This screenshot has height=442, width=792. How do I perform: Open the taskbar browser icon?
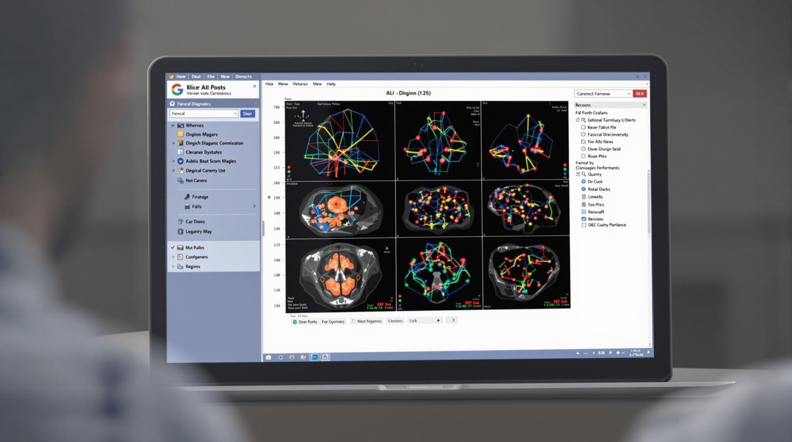[x=292, y=357]
